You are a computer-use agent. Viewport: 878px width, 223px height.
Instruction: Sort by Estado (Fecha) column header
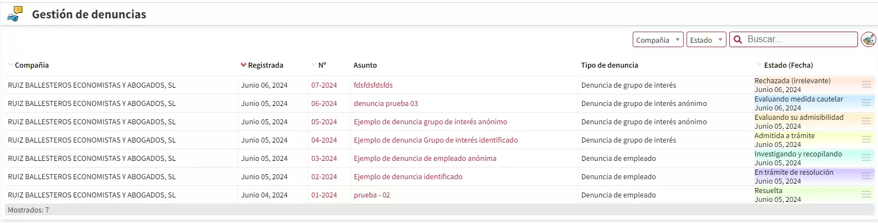click(x=788, y=65)
